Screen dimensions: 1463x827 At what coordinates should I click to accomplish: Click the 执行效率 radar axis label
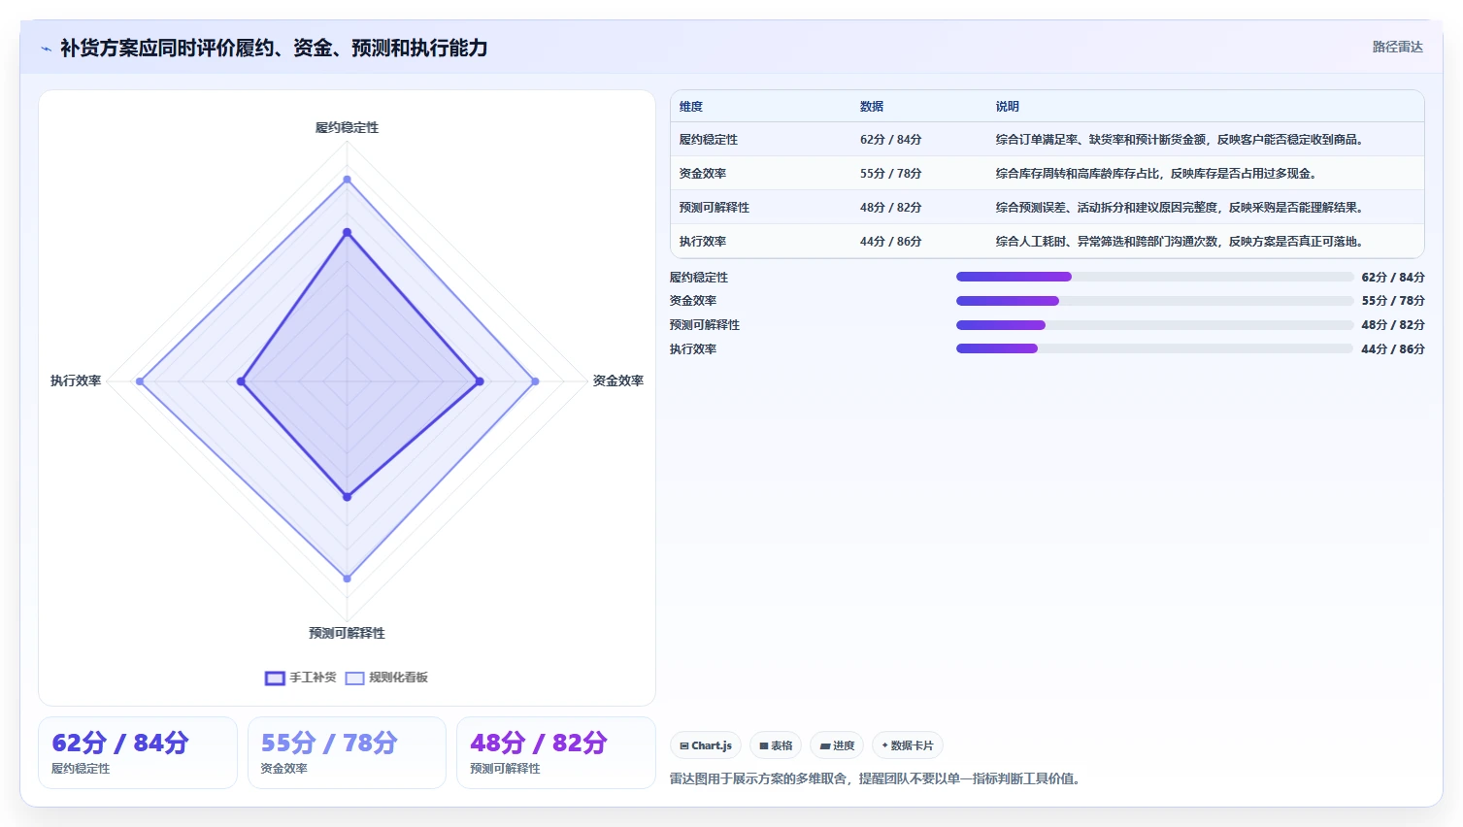pyautogui.click(x=76, y=380)
